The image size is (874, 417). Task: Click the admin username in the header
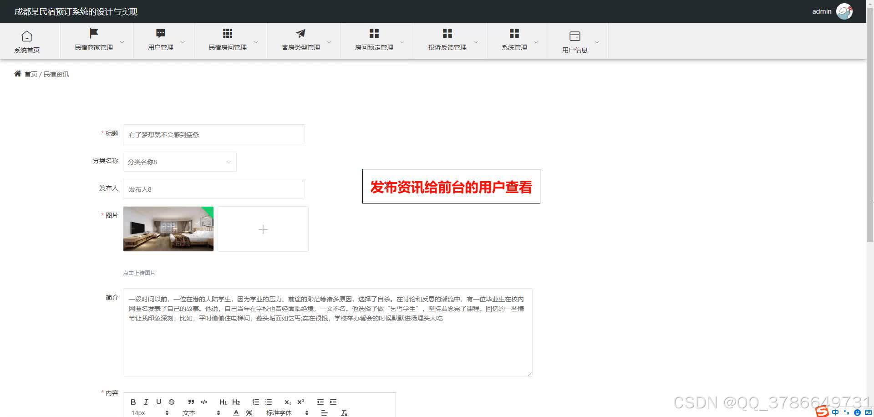(822, 11)
